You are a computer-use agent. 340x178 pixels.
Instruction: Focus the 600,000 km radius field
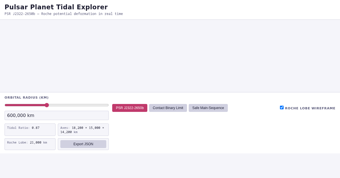57,115
